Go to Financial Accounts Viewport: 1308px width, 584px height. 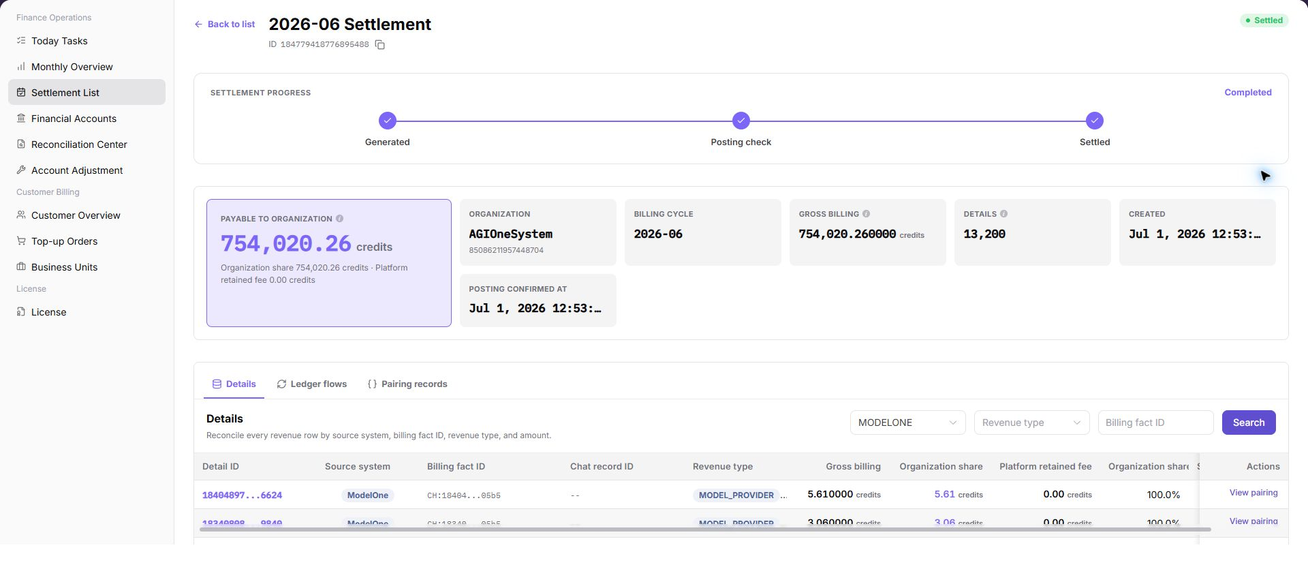click(x=87, y=119)
